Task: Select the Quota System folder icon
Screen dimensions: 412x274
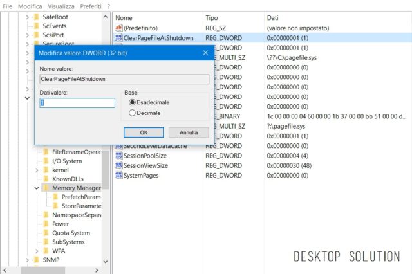Action: click(46, 233)
